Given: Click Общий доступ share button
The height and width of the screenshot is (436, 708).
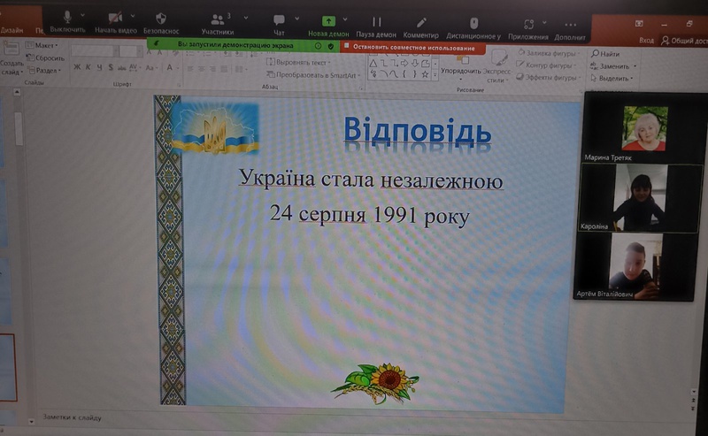Looking at the screenshot, I should [683, 41].
